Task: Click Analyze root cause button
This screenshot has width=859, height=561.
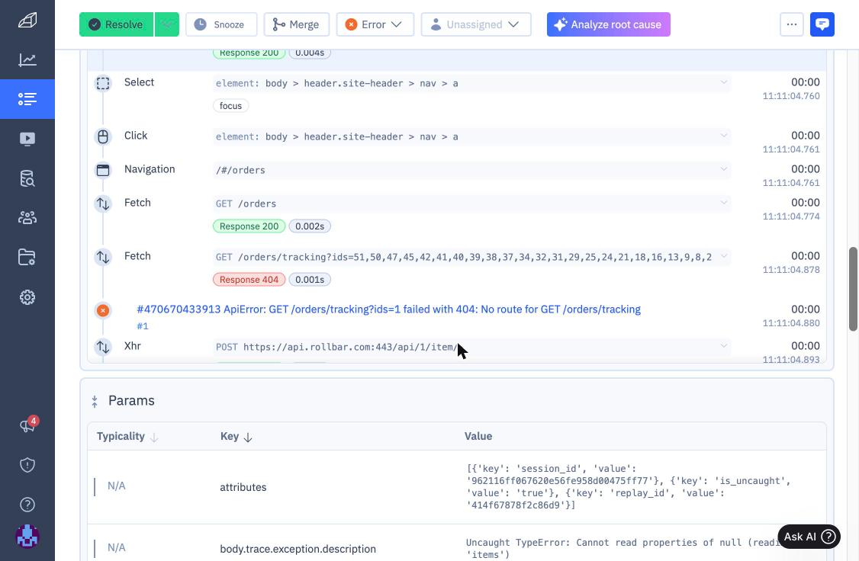Action: coord(609,24)
